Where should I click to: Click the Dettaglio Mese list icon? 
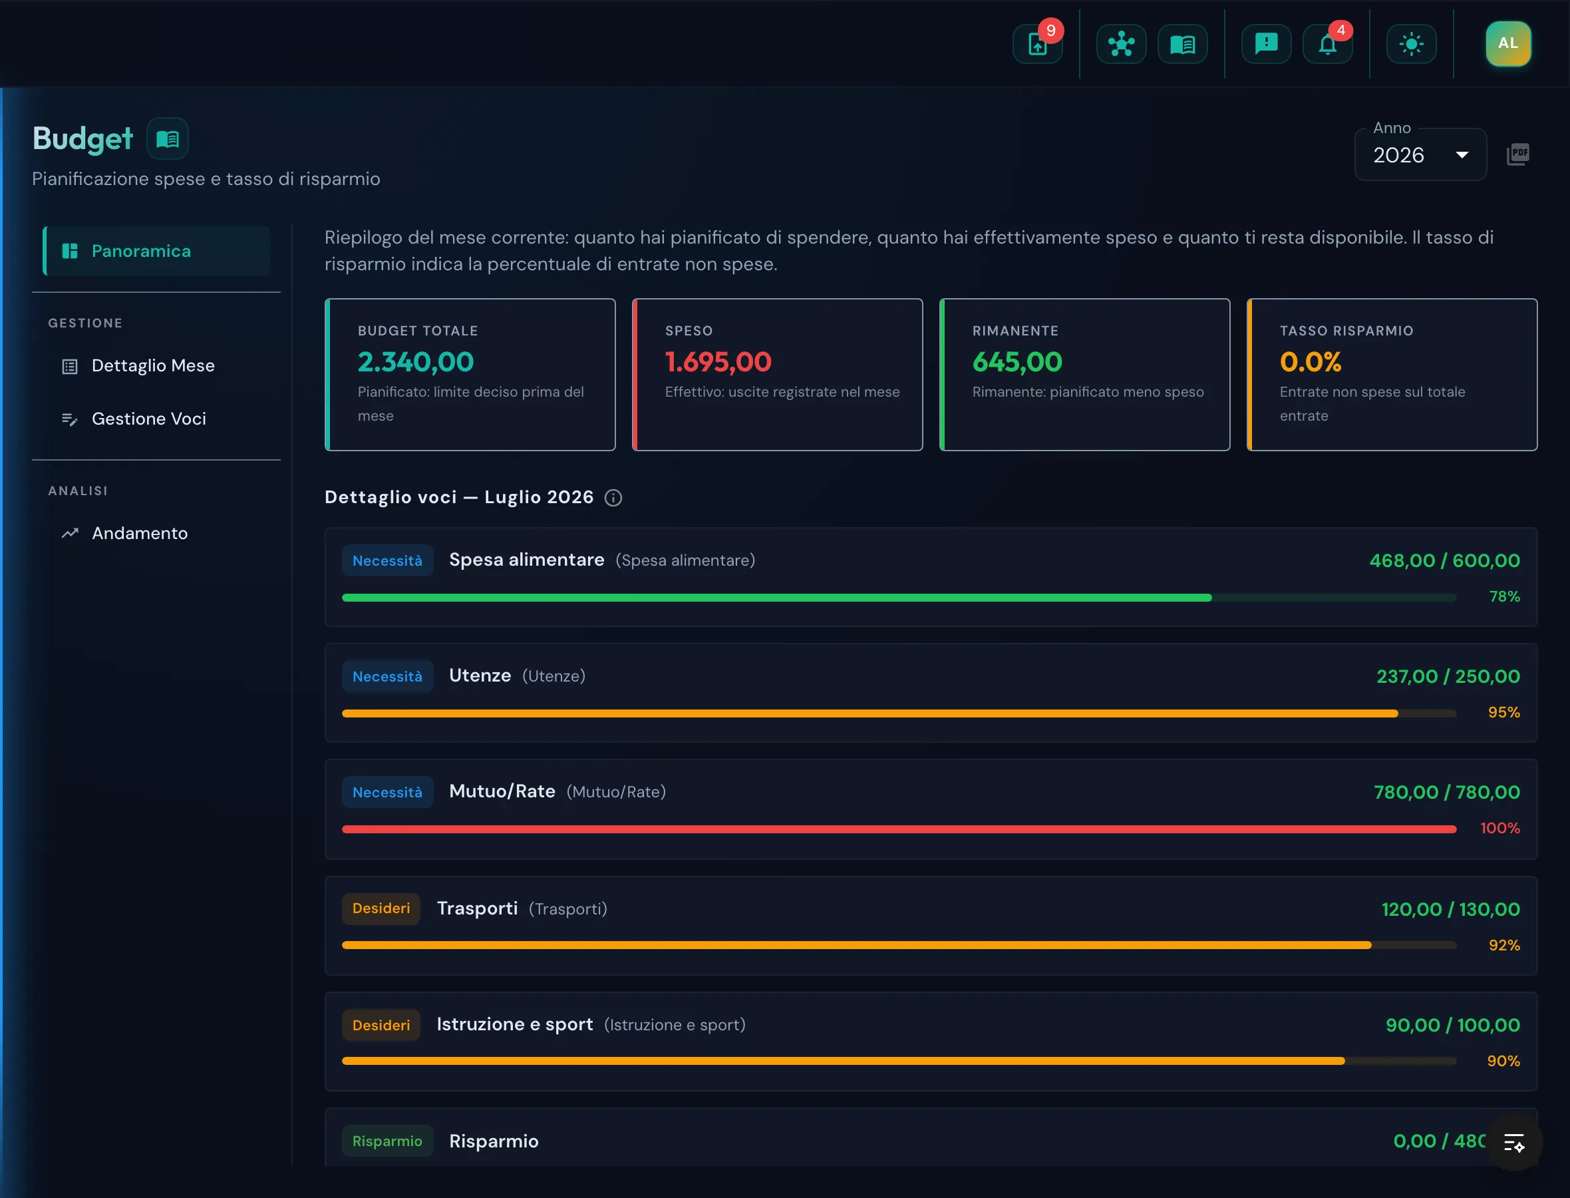70,367
